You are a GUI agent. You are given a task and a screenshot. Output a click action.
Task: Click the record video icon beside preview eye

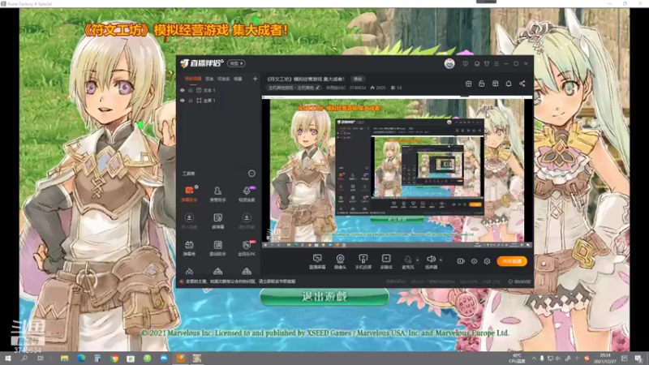[x=461, y=261]
